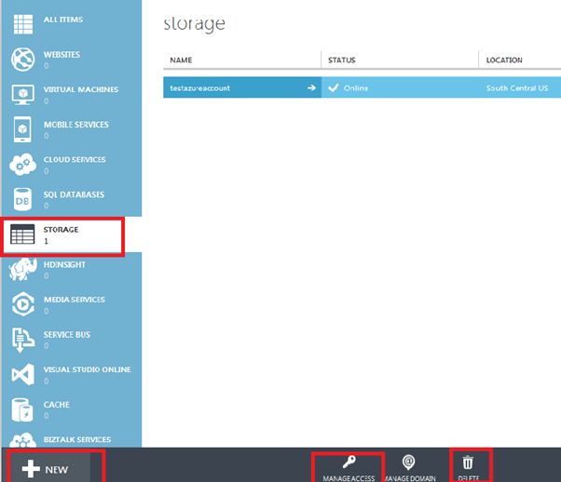Open SERVICE BUS section label
The height and width of the screenshot is (482, 561).
click(x=67, y=335)
